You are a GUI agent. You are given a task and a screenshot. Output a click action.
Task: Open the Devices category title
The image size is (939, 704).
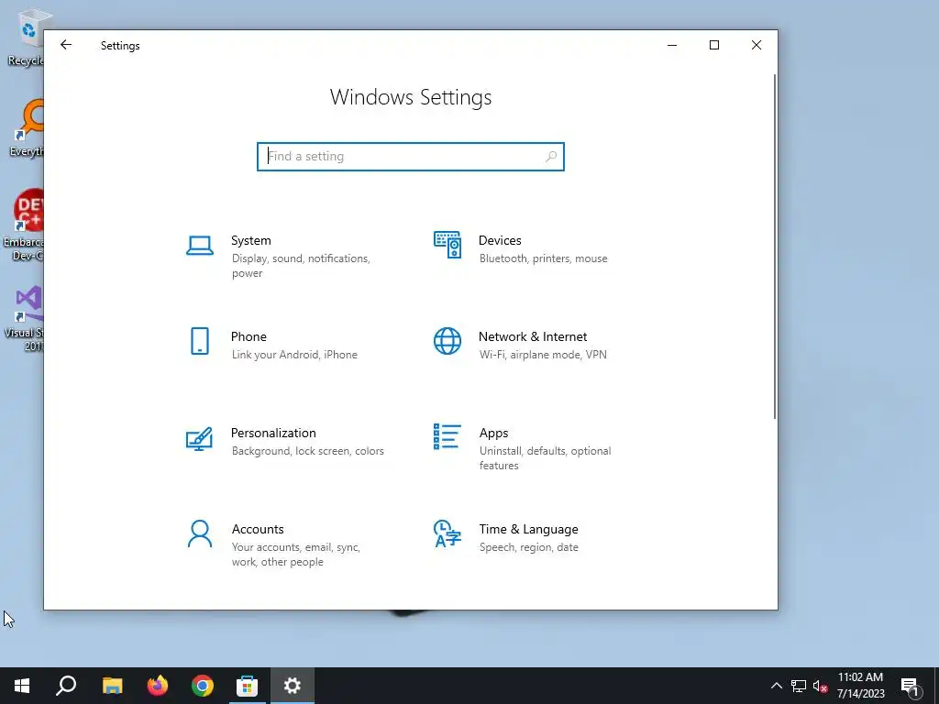tap(500, 241)
